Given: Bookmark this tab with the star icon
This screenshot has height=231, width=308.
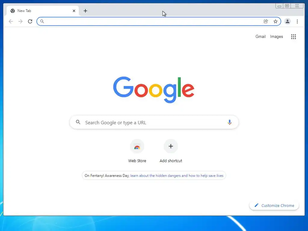Looking at the screenshot, I should (x=276, y=21).
